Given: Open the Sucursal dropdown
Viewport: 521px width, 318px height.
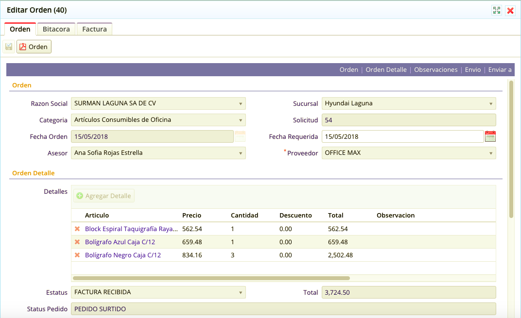Looking at the screenshot, I should (409, 103).
